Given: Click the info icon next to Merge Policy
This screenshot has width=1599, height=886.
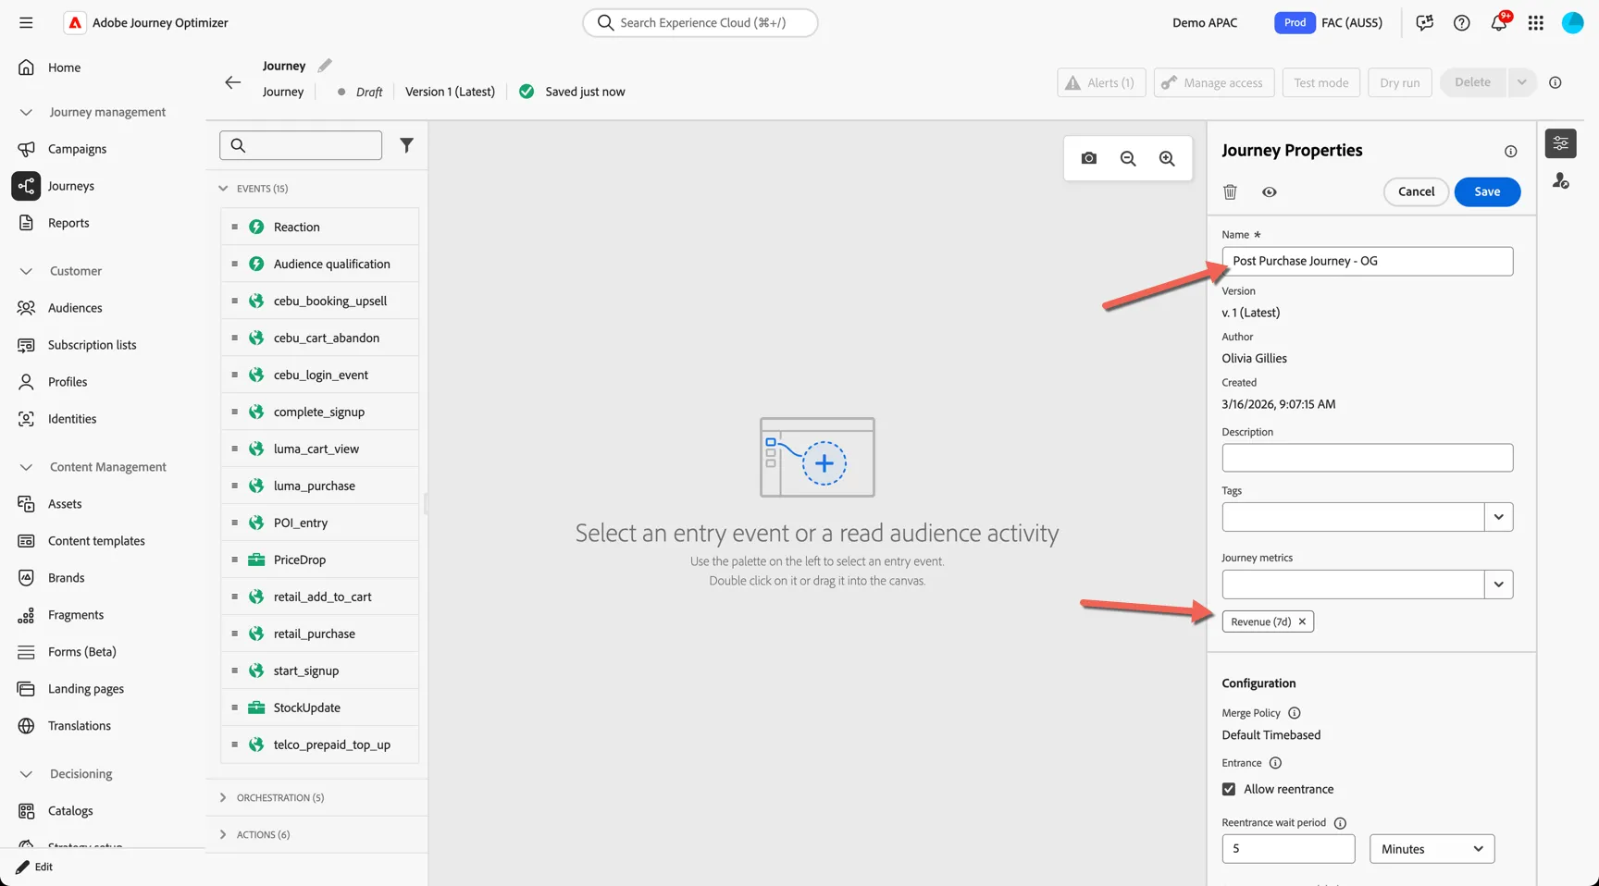Looking at the screenshot, I should click(x=1295, y=713).
